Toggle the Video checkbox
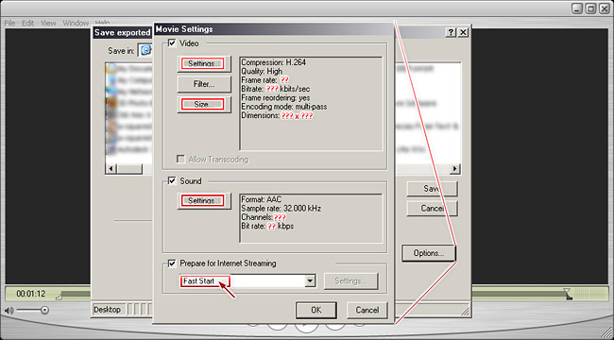 pyautogui.click(x=172, y=43)
